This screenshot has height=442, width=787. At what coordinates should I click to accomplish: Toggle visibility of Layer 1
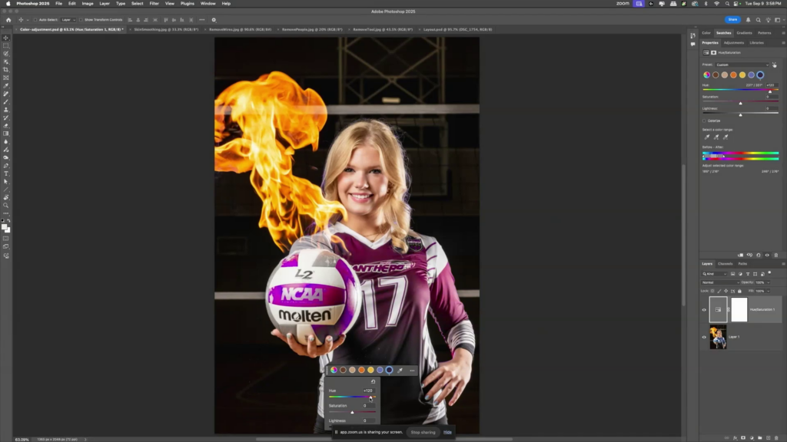[x=704, y=337]
